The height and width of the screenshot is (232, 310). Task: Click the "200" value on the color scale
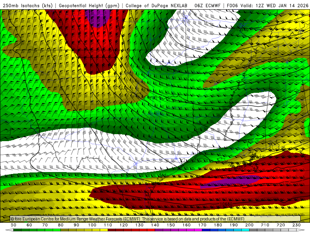click(249, 225)
